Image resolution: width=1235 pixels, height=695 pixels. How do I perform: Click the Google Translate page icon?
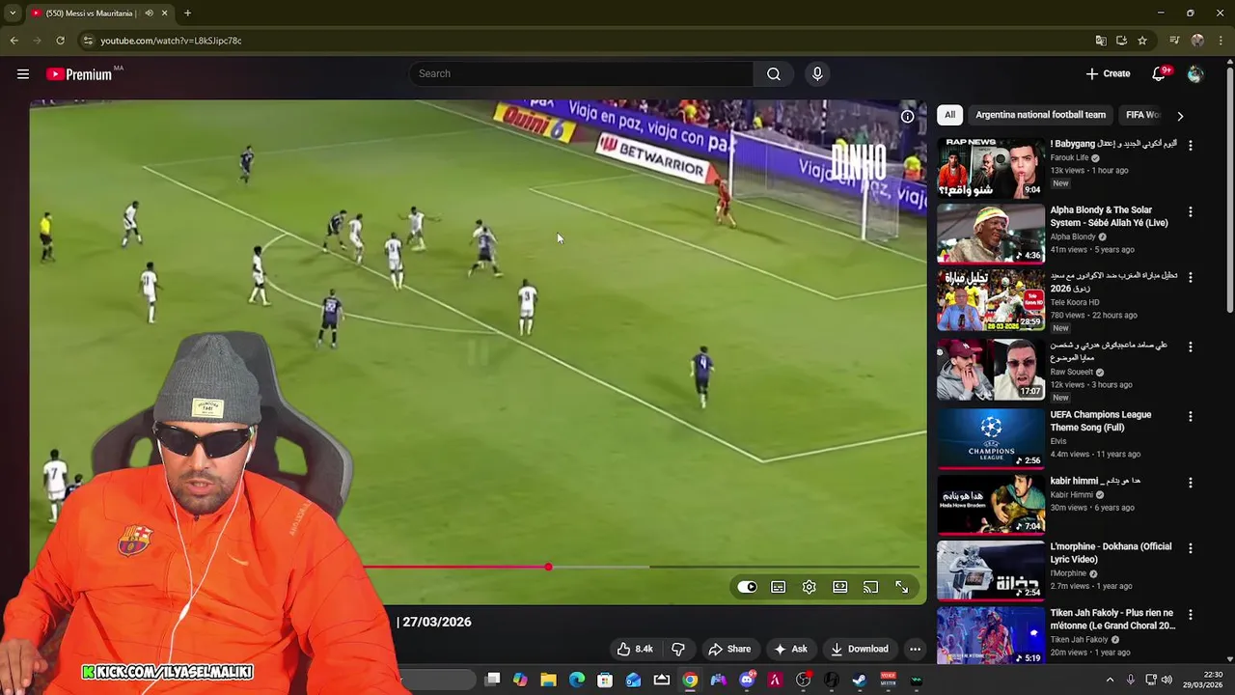1101,41
